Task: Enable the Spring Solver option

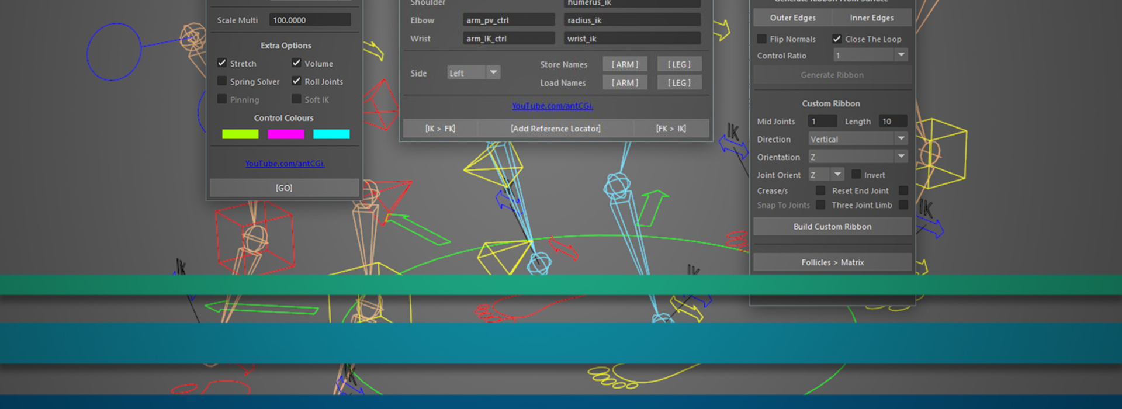Action: click(x=222, y=81)
